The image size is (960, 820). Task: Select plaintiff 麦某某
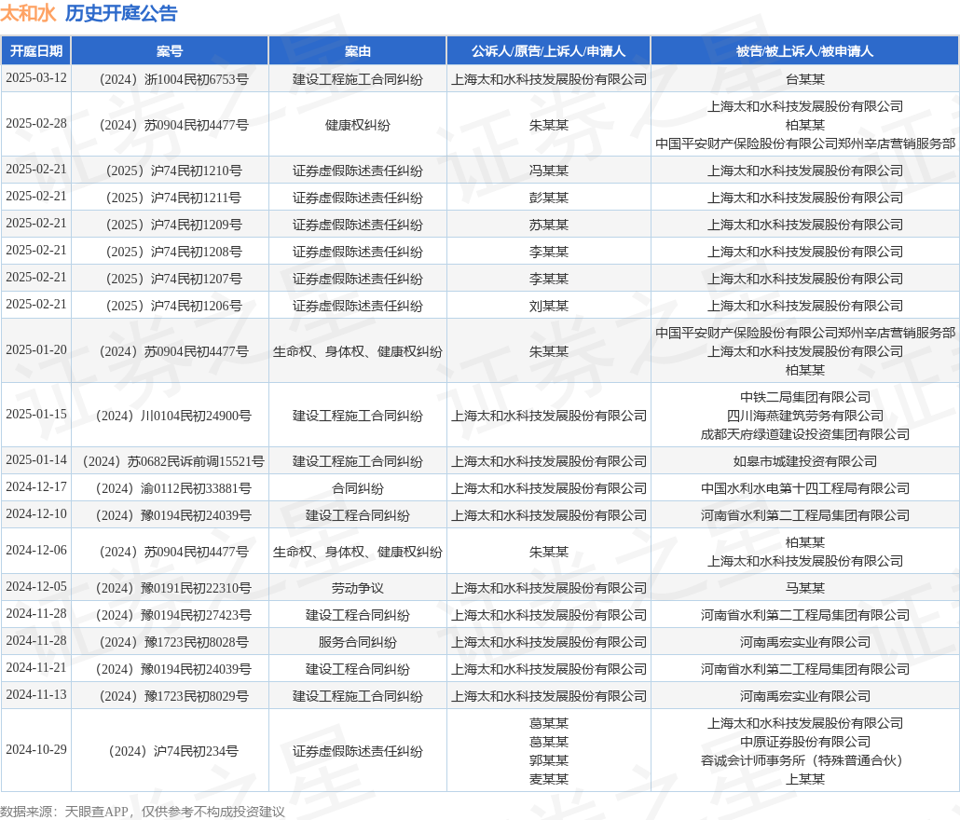[x=549, y=779]
